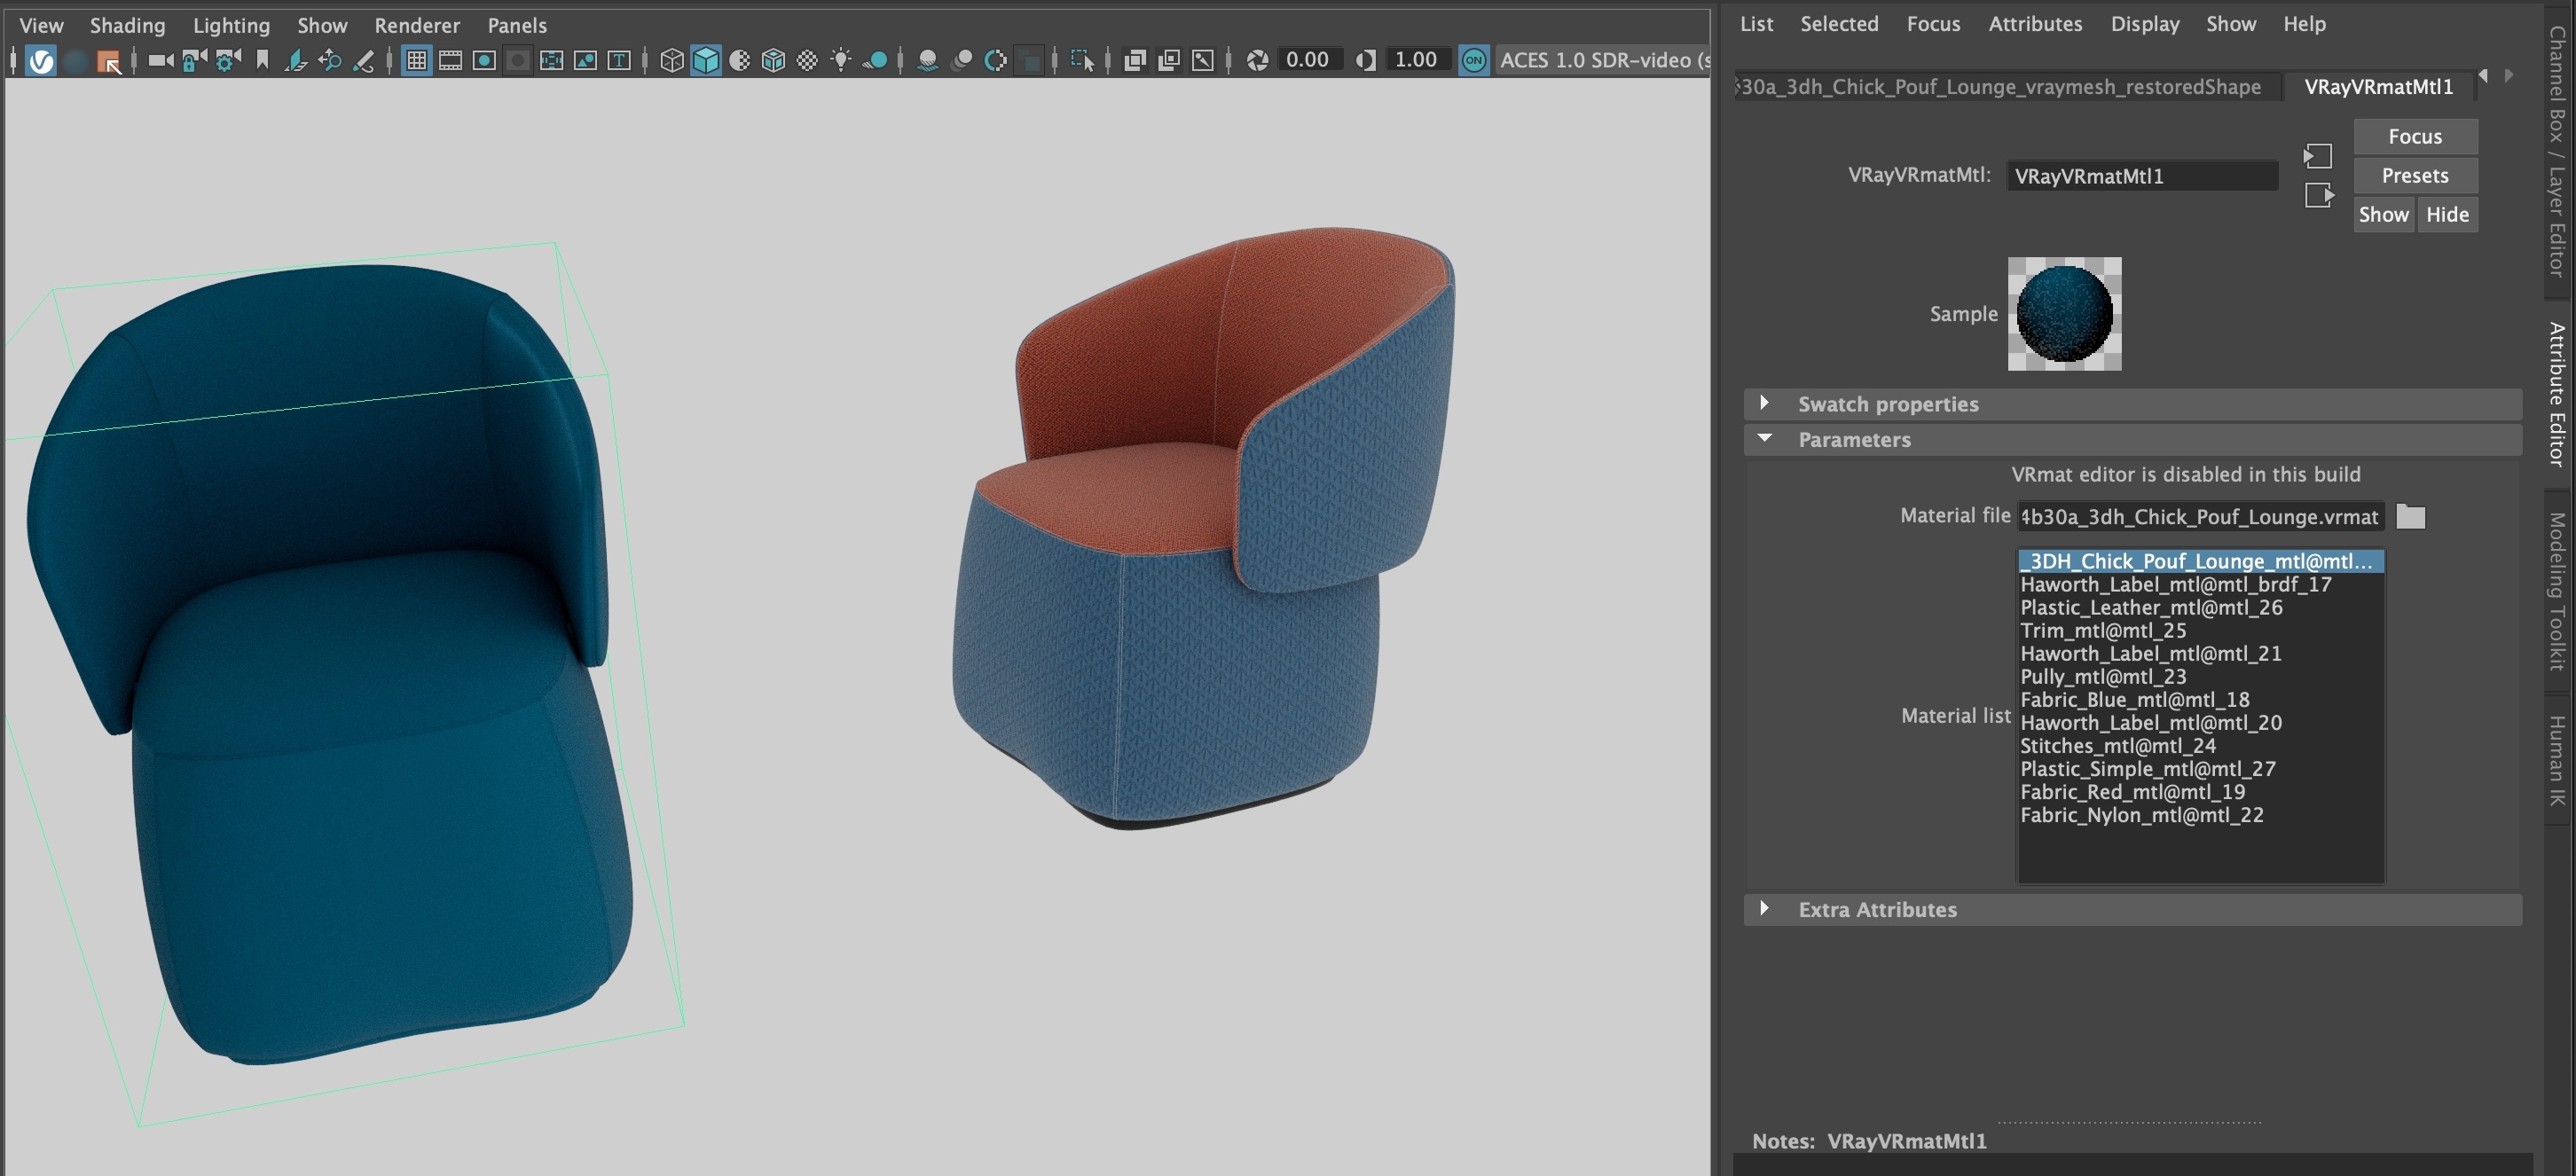The image size is (2576, 1176).
Task: Click the go to input connection icon
Action: click(x=2317, y=156)
